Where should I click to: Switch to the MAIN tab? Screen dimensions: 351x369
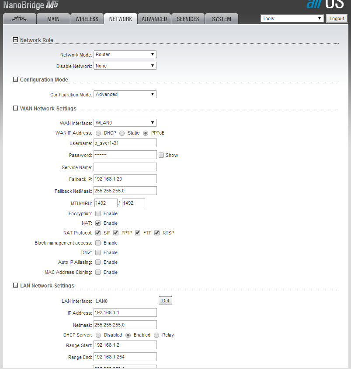click(53, 19)
